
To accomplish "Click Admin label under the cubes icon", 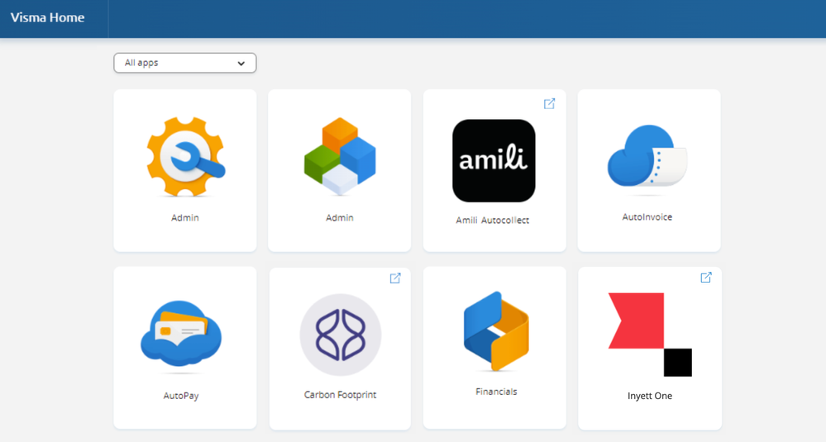I will [x=340, y=218].
